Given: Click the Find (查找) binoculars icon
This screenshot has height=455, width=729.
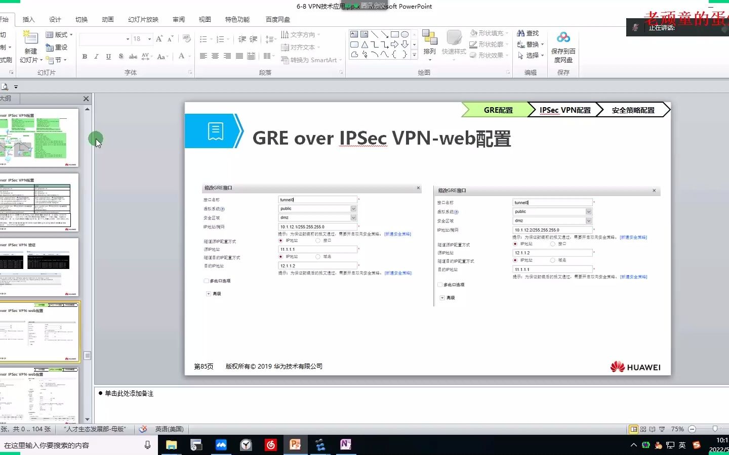Looking at the screenshot, I should (x=520, y=33).
